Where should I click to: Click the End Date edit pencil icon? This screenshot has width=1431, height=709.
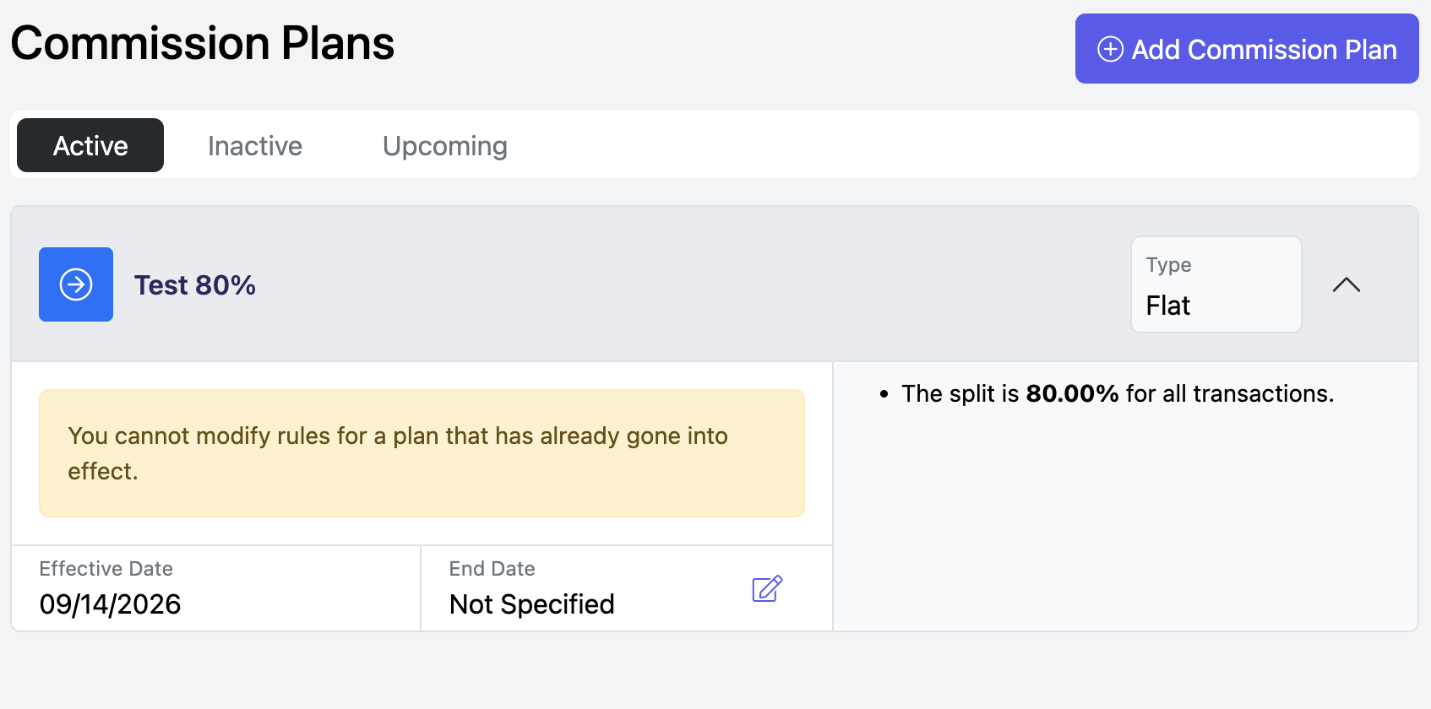pyautogui.click(x=767, y=588)
